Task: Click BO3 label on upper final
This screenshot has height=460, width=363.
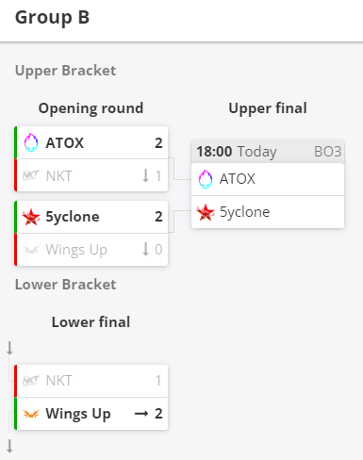Action: [327, 152]
